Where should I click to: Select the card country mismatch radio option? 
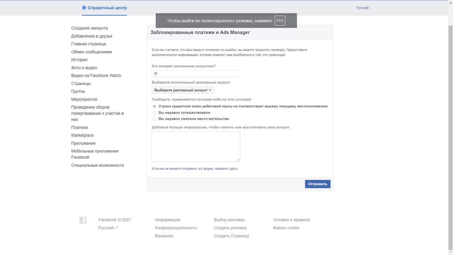click(154, 106)
